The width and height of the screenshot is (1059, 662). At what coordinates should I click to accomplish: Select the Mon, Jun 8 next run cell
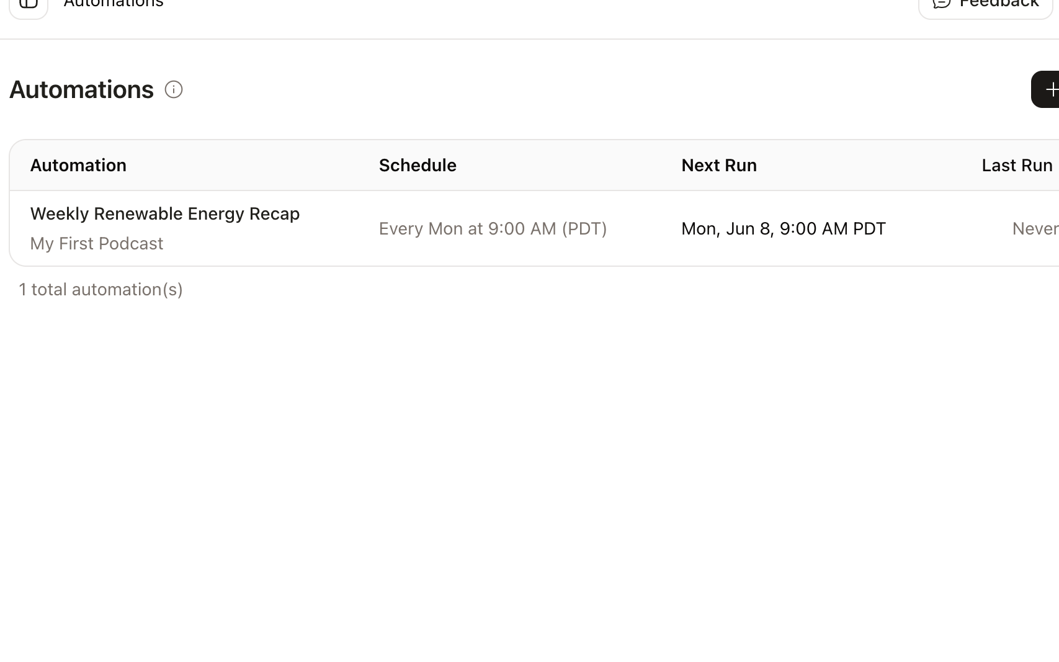784,228
